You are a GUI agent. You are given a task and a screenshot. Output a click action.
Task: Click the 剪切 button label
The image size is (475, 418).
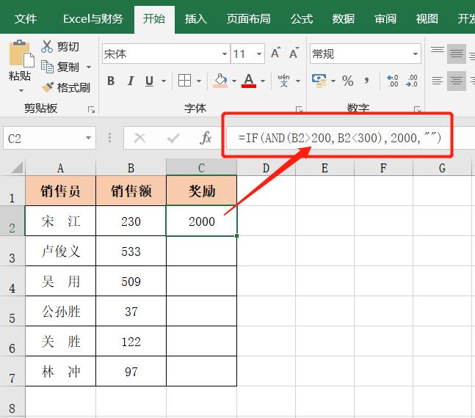tap(68, 47)
